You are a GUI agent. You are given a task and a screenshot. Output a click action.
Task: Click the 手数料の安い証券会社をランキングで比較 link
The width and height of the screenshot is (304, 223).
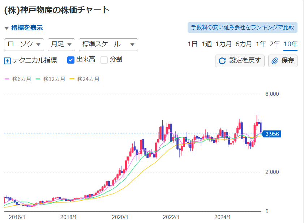(242, 27)
